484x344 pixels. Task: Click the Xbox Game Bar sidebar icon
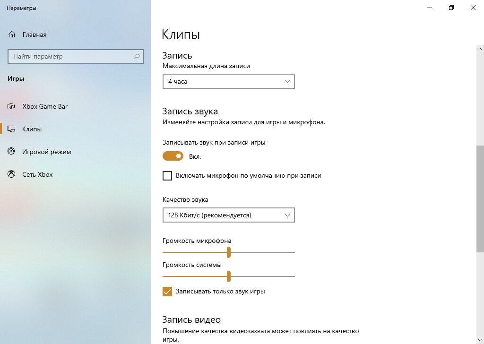pos(11,106)
